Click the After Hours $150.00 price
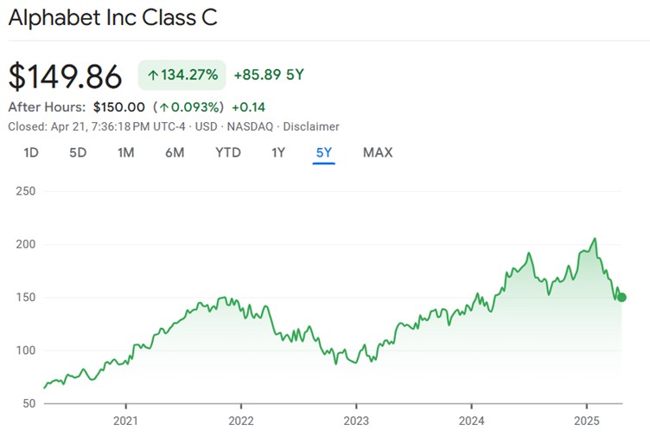The image size is (650, 437). click(119, 107)
